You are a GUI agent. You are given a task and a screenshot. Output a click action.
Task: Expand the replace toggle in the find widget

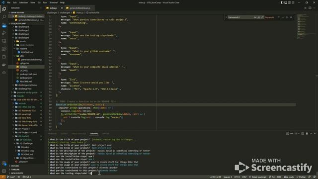tap(226, 17)
